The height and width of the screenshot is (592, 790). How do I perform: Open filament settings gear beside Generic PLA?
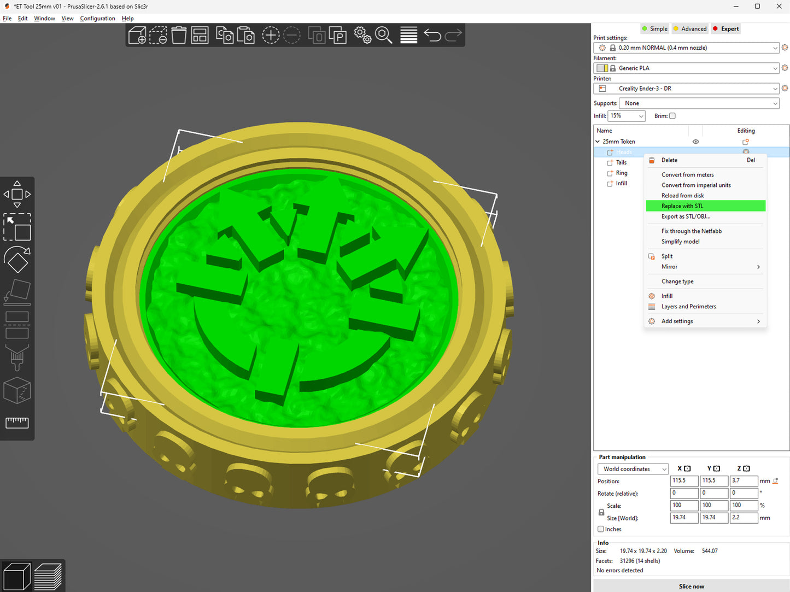pos(785,68)
